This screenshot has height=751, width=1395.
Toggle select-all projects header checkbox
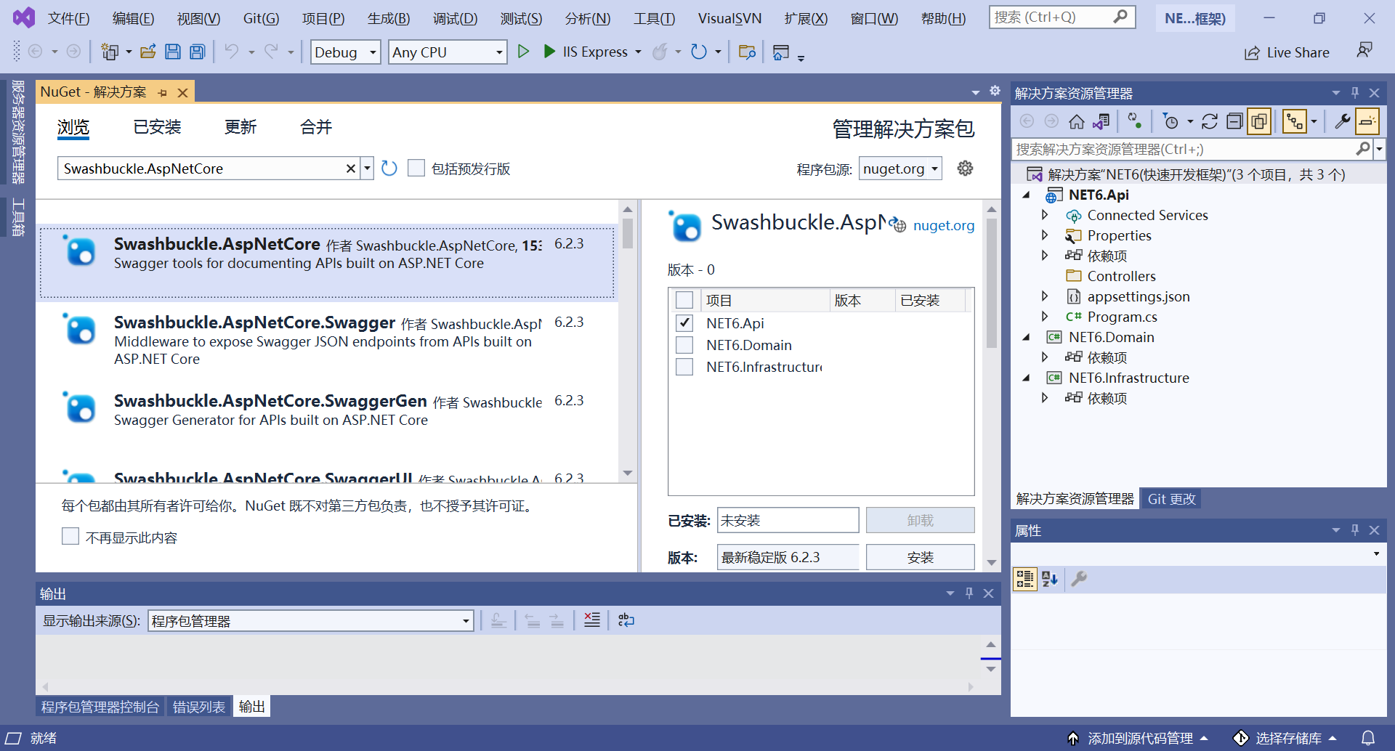pyautogui.click(x=684, y=300)
